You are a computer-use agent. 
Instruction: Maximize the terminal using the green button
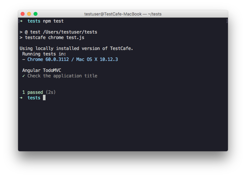(36, 14)
